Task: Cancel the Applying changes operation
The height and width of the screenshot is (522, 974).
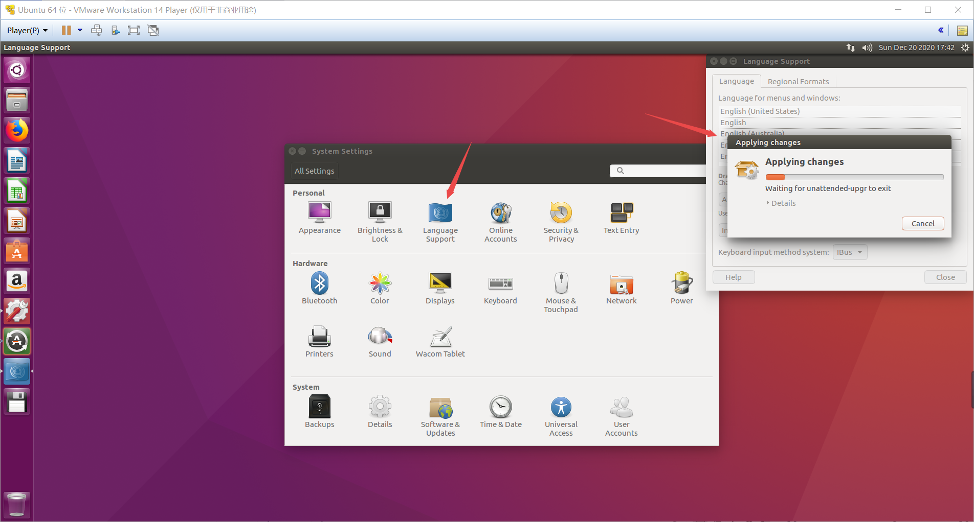Action: point(923,224)
